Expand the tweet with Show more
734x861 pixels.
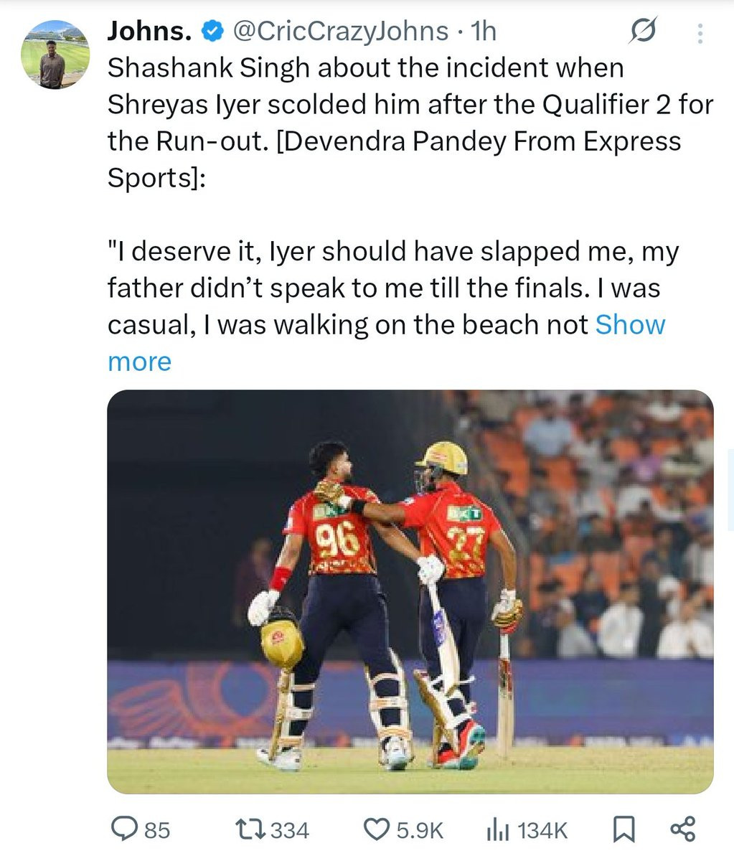[x=630, y=324]
